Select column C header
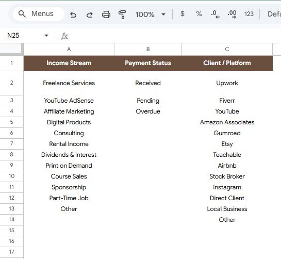 pos(227,50)
